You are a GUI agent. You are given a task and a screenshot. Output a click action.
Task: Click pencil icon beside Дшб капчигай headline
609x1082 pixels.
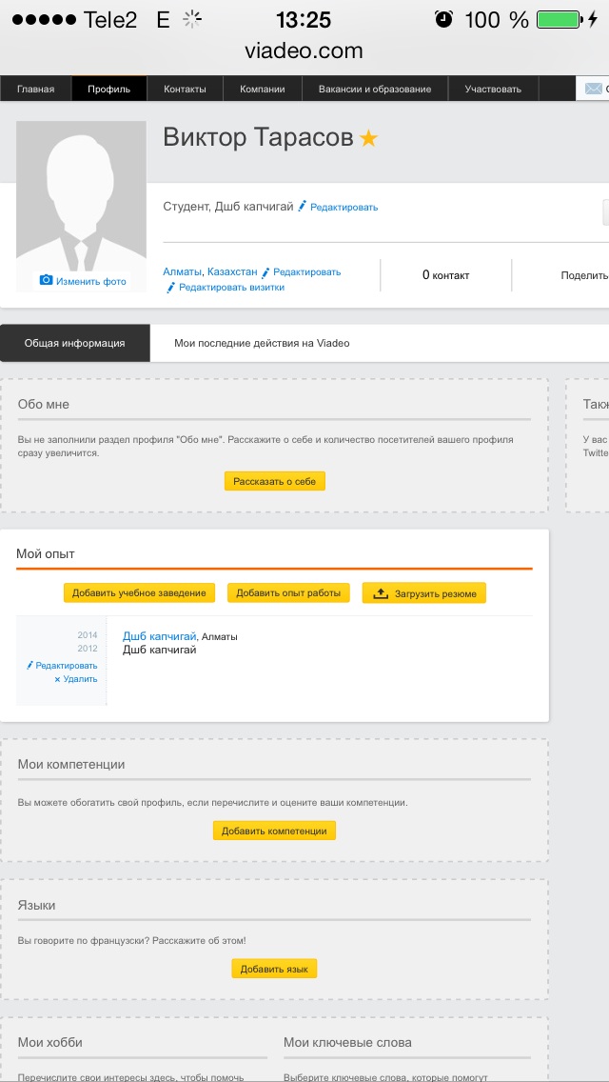click(x=302, y=206)
